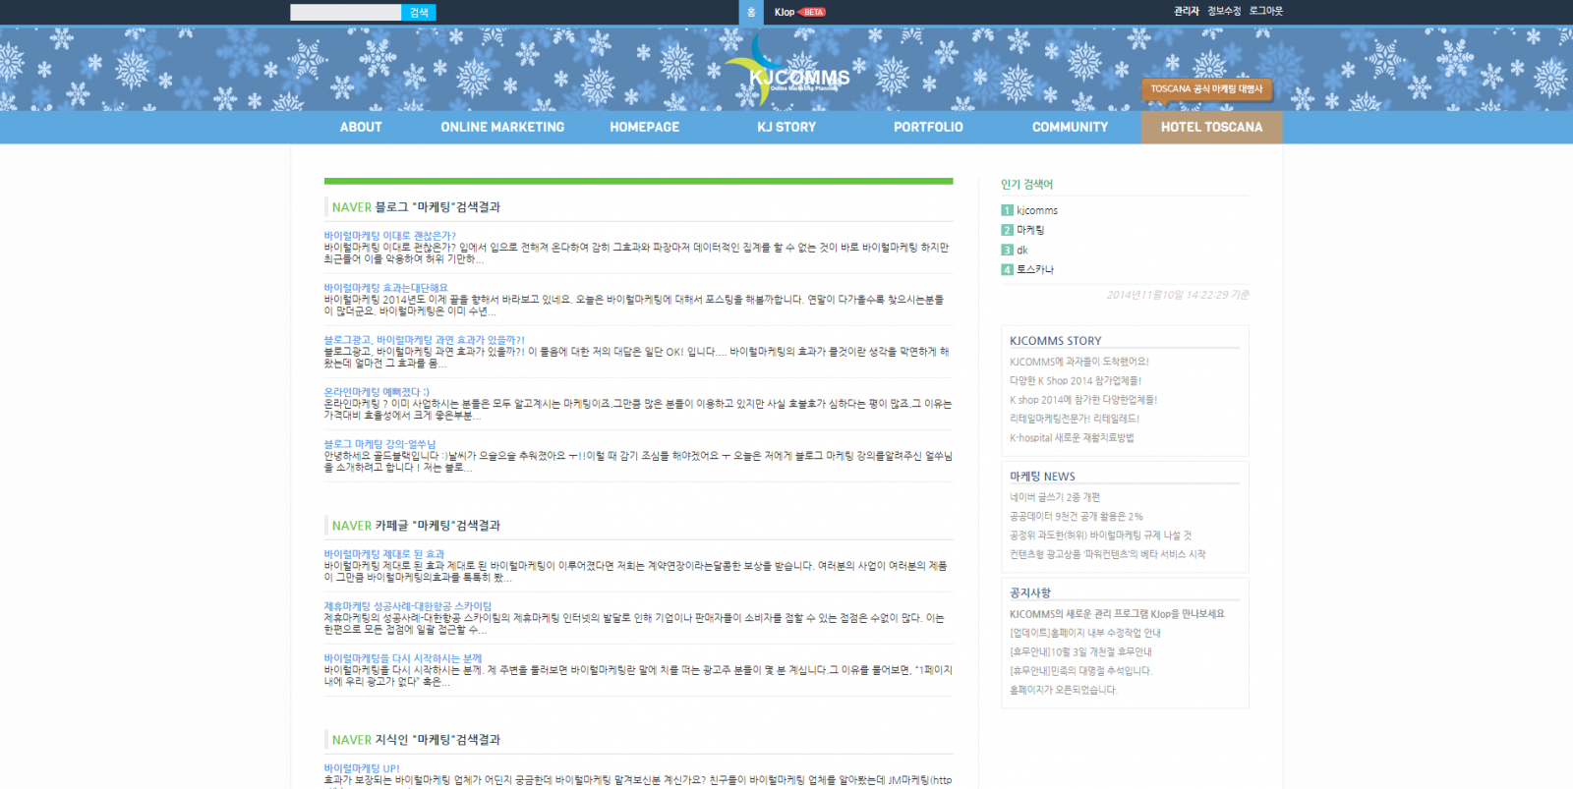The image size is (1573, 789).
Task: Click the TOSCANA 공식 마케팅 대행사 badge
Action: [1206, 89]
